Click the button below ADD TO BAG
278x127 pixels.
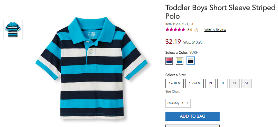click(x=193, y=126)
